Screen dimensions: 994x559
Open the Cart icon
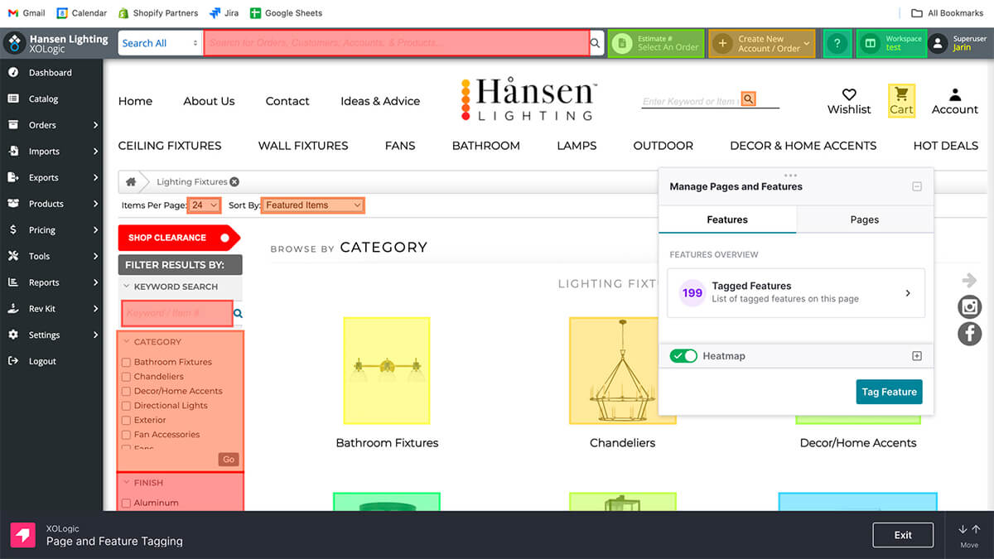point(901,94)
